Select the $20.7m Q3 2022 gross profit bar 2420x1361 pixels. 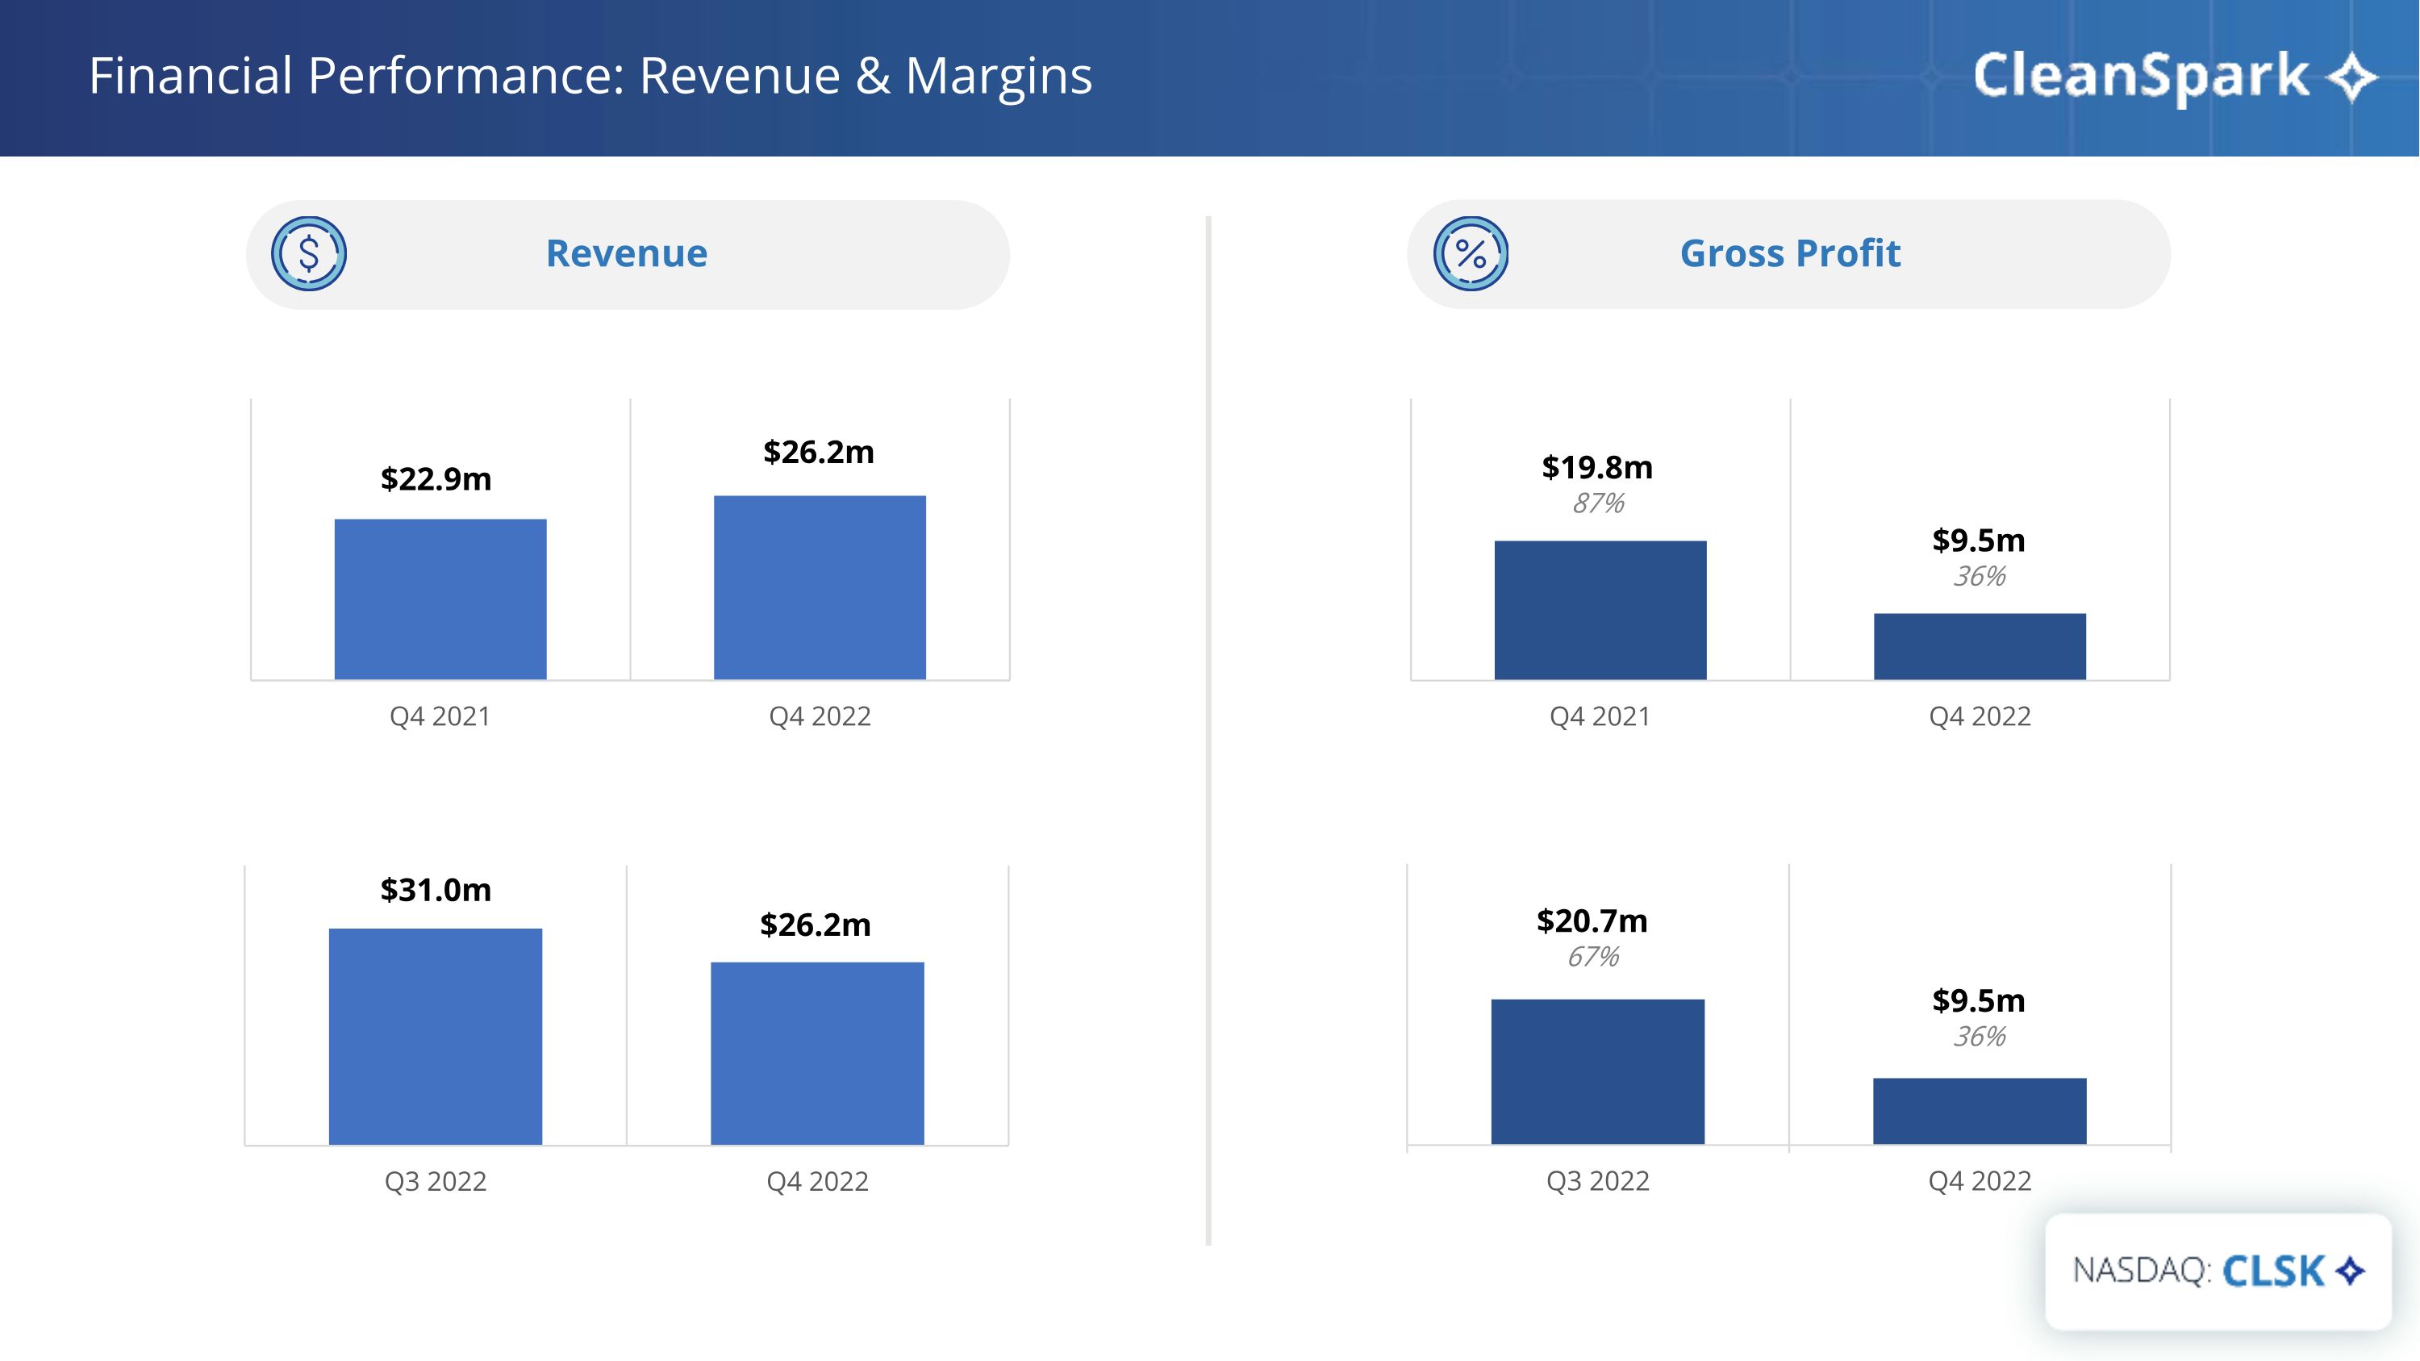coord(1597,1071)
